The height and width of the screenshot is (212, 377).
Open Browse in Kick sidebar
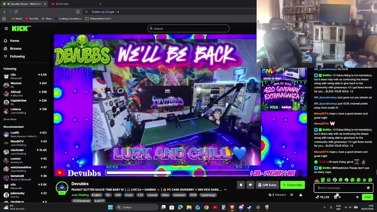coord(12,49)
